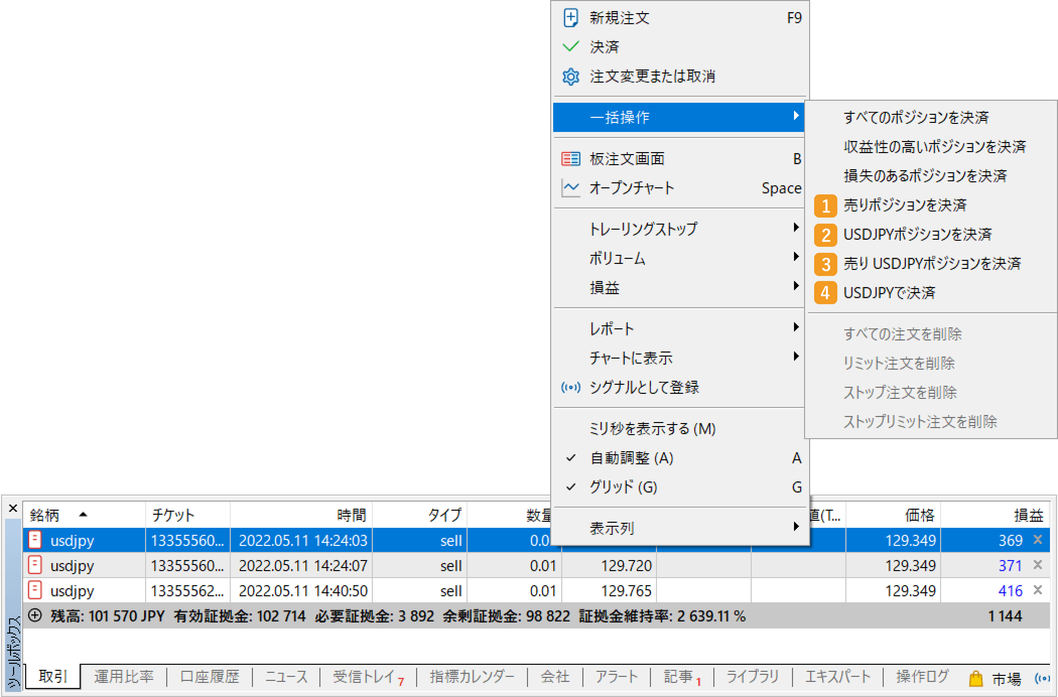
Task: Choose 決済 in the context menu
Action: click(680, 47)
